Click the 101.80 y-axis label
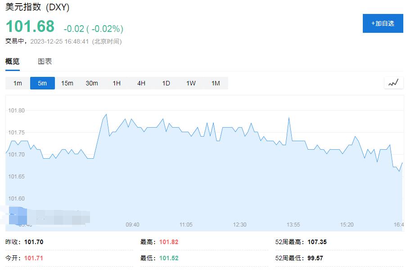This screenshot has height=276, width=406. (16, 111)
